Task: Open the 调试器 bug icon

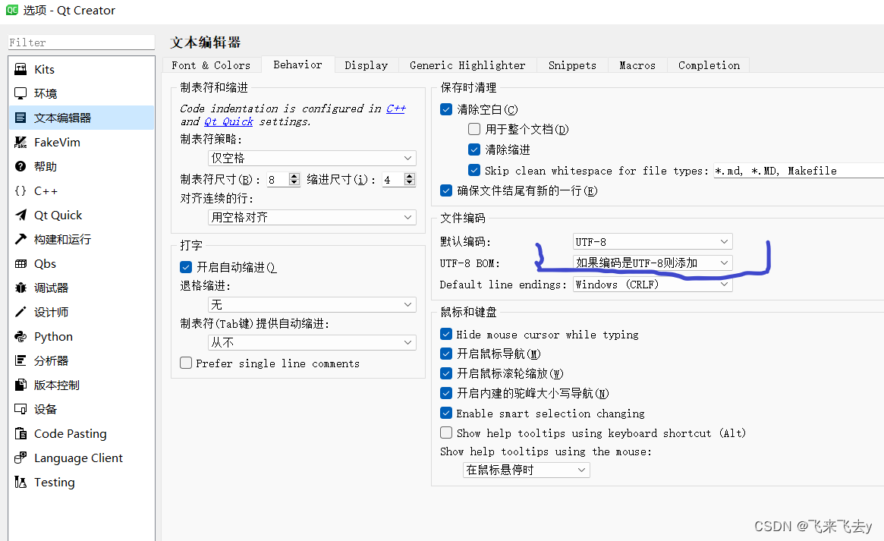Action: (x=20, y=288)
